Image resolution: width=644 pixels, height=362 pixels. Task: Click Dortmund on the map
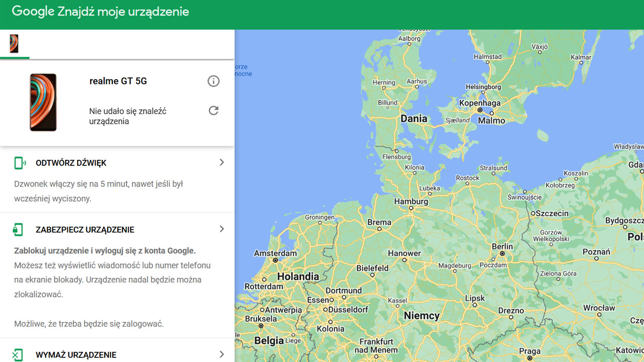[344, 291]
